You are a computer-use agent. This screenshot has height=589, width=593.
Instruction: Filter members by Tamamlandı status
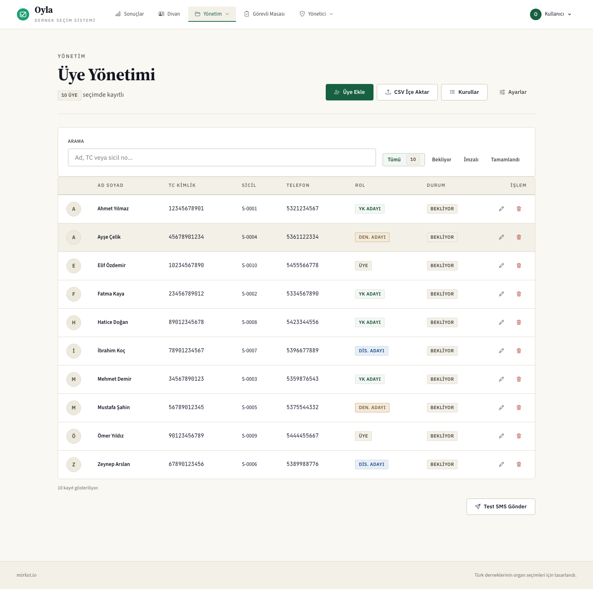tap(505, 160)
